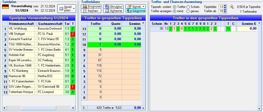This screenshot has height=112, width=263.
Task: Click the magnifier zoom icon
Action: pos(232,7)
